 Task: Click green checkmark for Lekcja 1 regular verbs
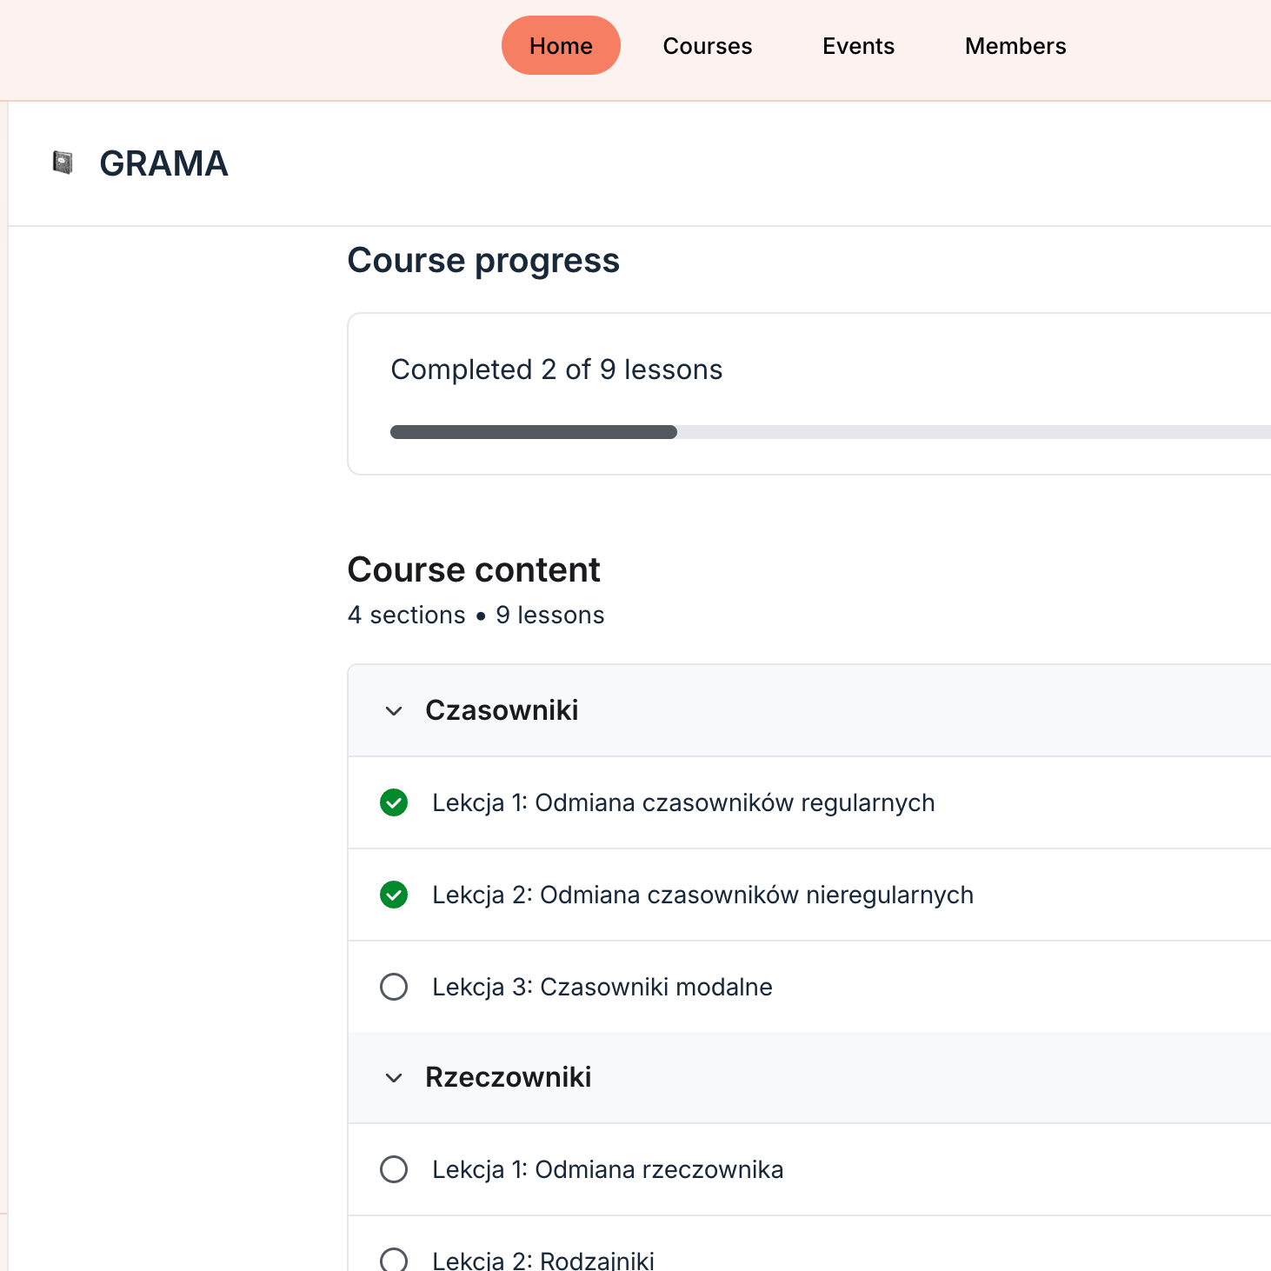point(394,802)
